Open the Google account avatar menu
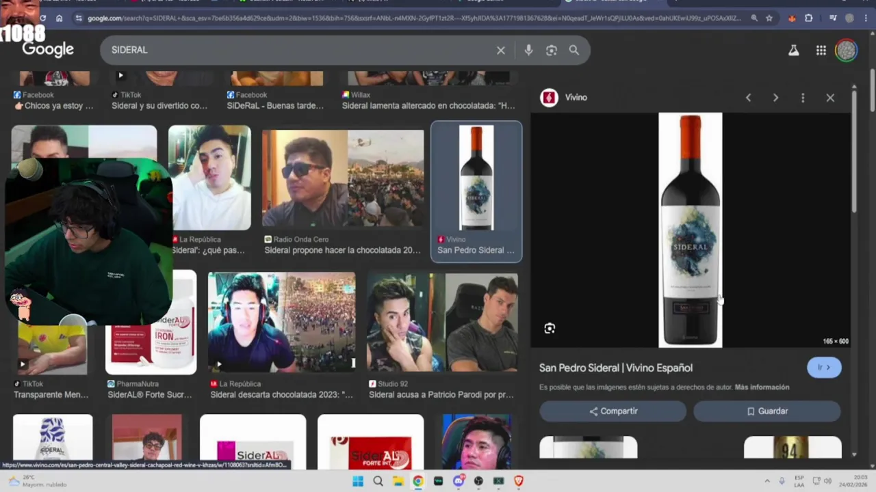 (x=847, y=50)
